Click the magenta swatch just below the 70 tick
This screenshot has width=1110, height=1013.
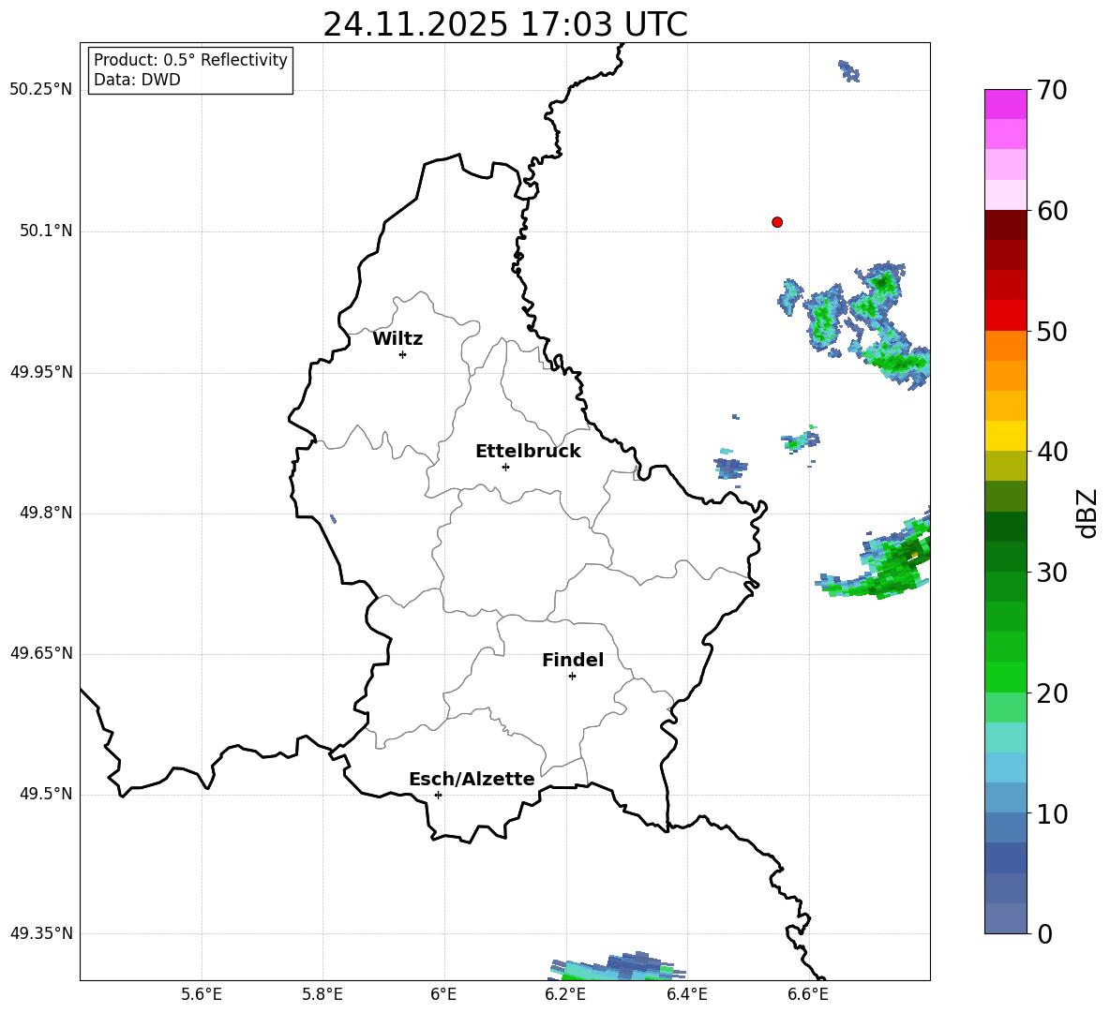pyautogui.click(x=1006, y=105)
